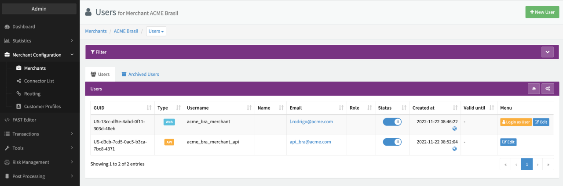
Task: Toggle status of acme_bra_merchant user
Action: point(392,122)
